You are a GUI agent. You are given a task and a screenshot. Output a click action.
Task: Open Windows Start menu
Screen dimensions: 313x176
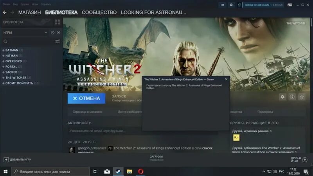point(5,172)
